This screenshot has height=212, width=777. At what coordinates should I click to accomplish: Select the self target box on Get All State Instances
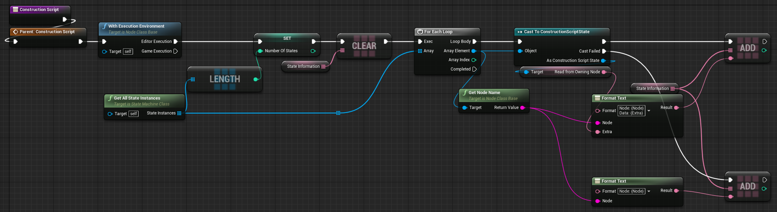point(134,114)
